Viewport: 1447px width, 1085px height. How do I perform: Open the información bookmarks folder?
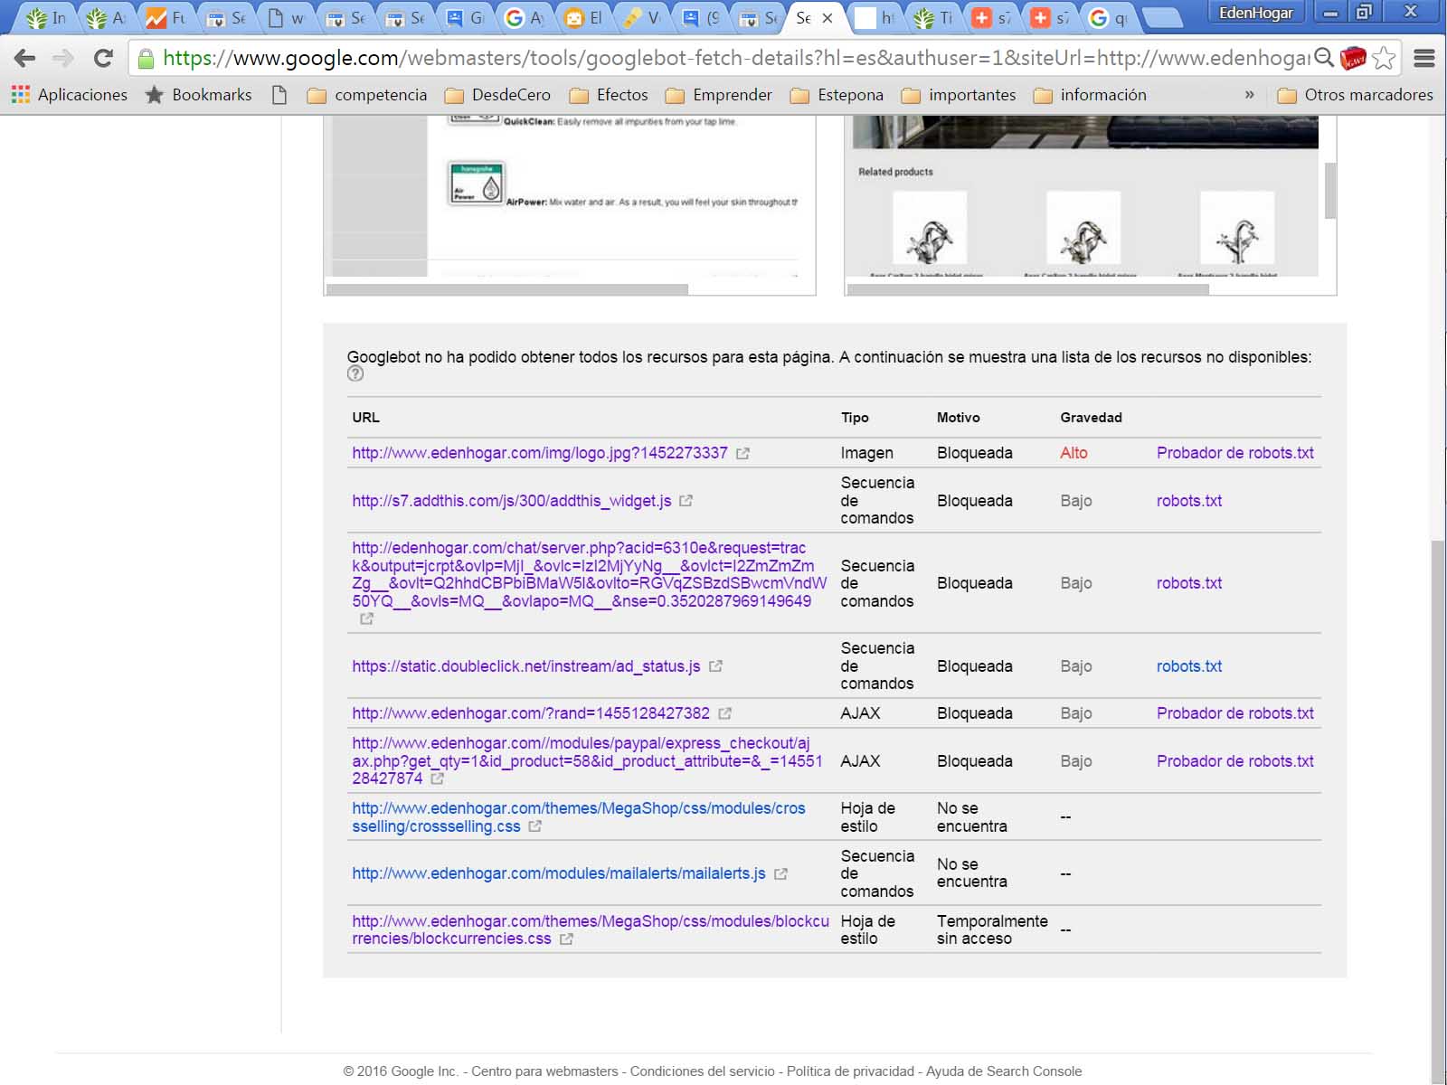coord(1090,95)
